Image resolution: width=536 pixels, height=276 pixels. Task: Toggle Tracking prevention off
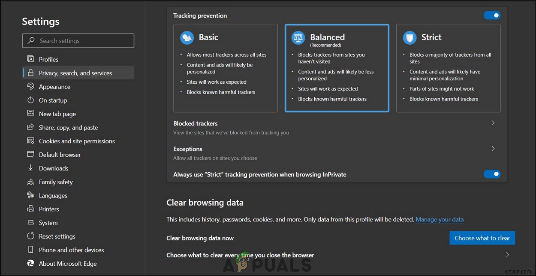tap(492, 15)
